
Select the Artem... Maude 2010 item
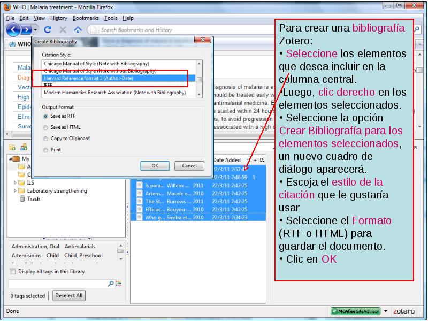[198, 194]
